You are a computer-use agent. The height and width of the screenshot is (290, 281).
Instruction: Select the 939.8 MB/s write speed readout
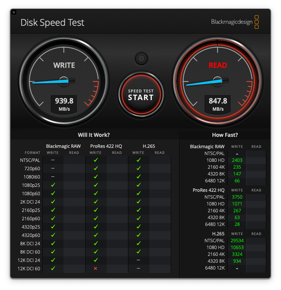pyautogui.click(x=64, y=104)
